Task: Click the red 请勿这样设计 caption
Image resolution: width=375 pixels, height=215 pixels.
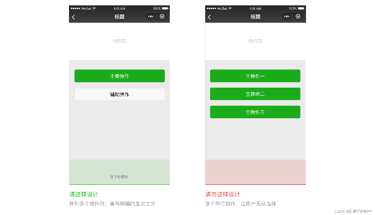Action: [x=222, y=194]
